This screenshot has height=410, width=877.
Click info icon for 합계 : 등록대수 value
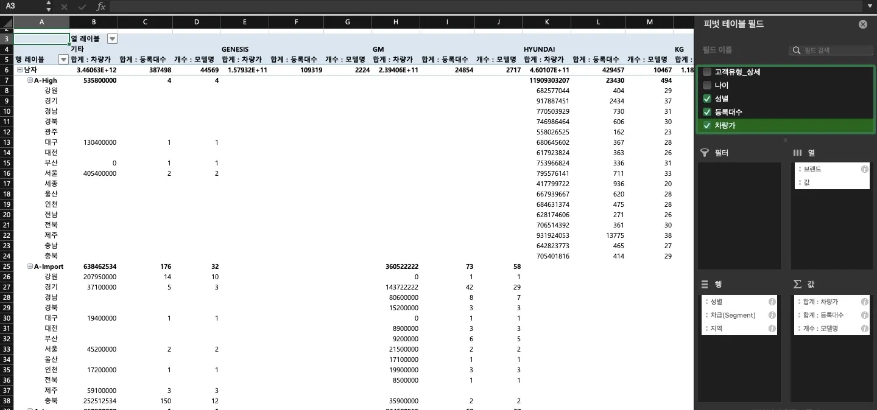coord(864,315)
